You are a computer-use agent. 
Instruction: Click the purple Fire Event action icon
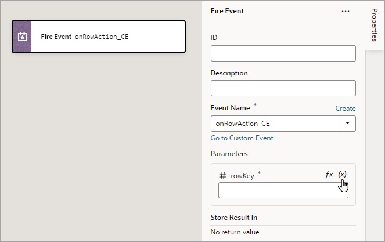[x=22, y=37]
